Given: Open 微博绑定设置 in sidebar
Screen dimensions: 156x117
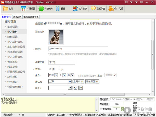Looking at the screenshot, I should [x=15, y=52].
